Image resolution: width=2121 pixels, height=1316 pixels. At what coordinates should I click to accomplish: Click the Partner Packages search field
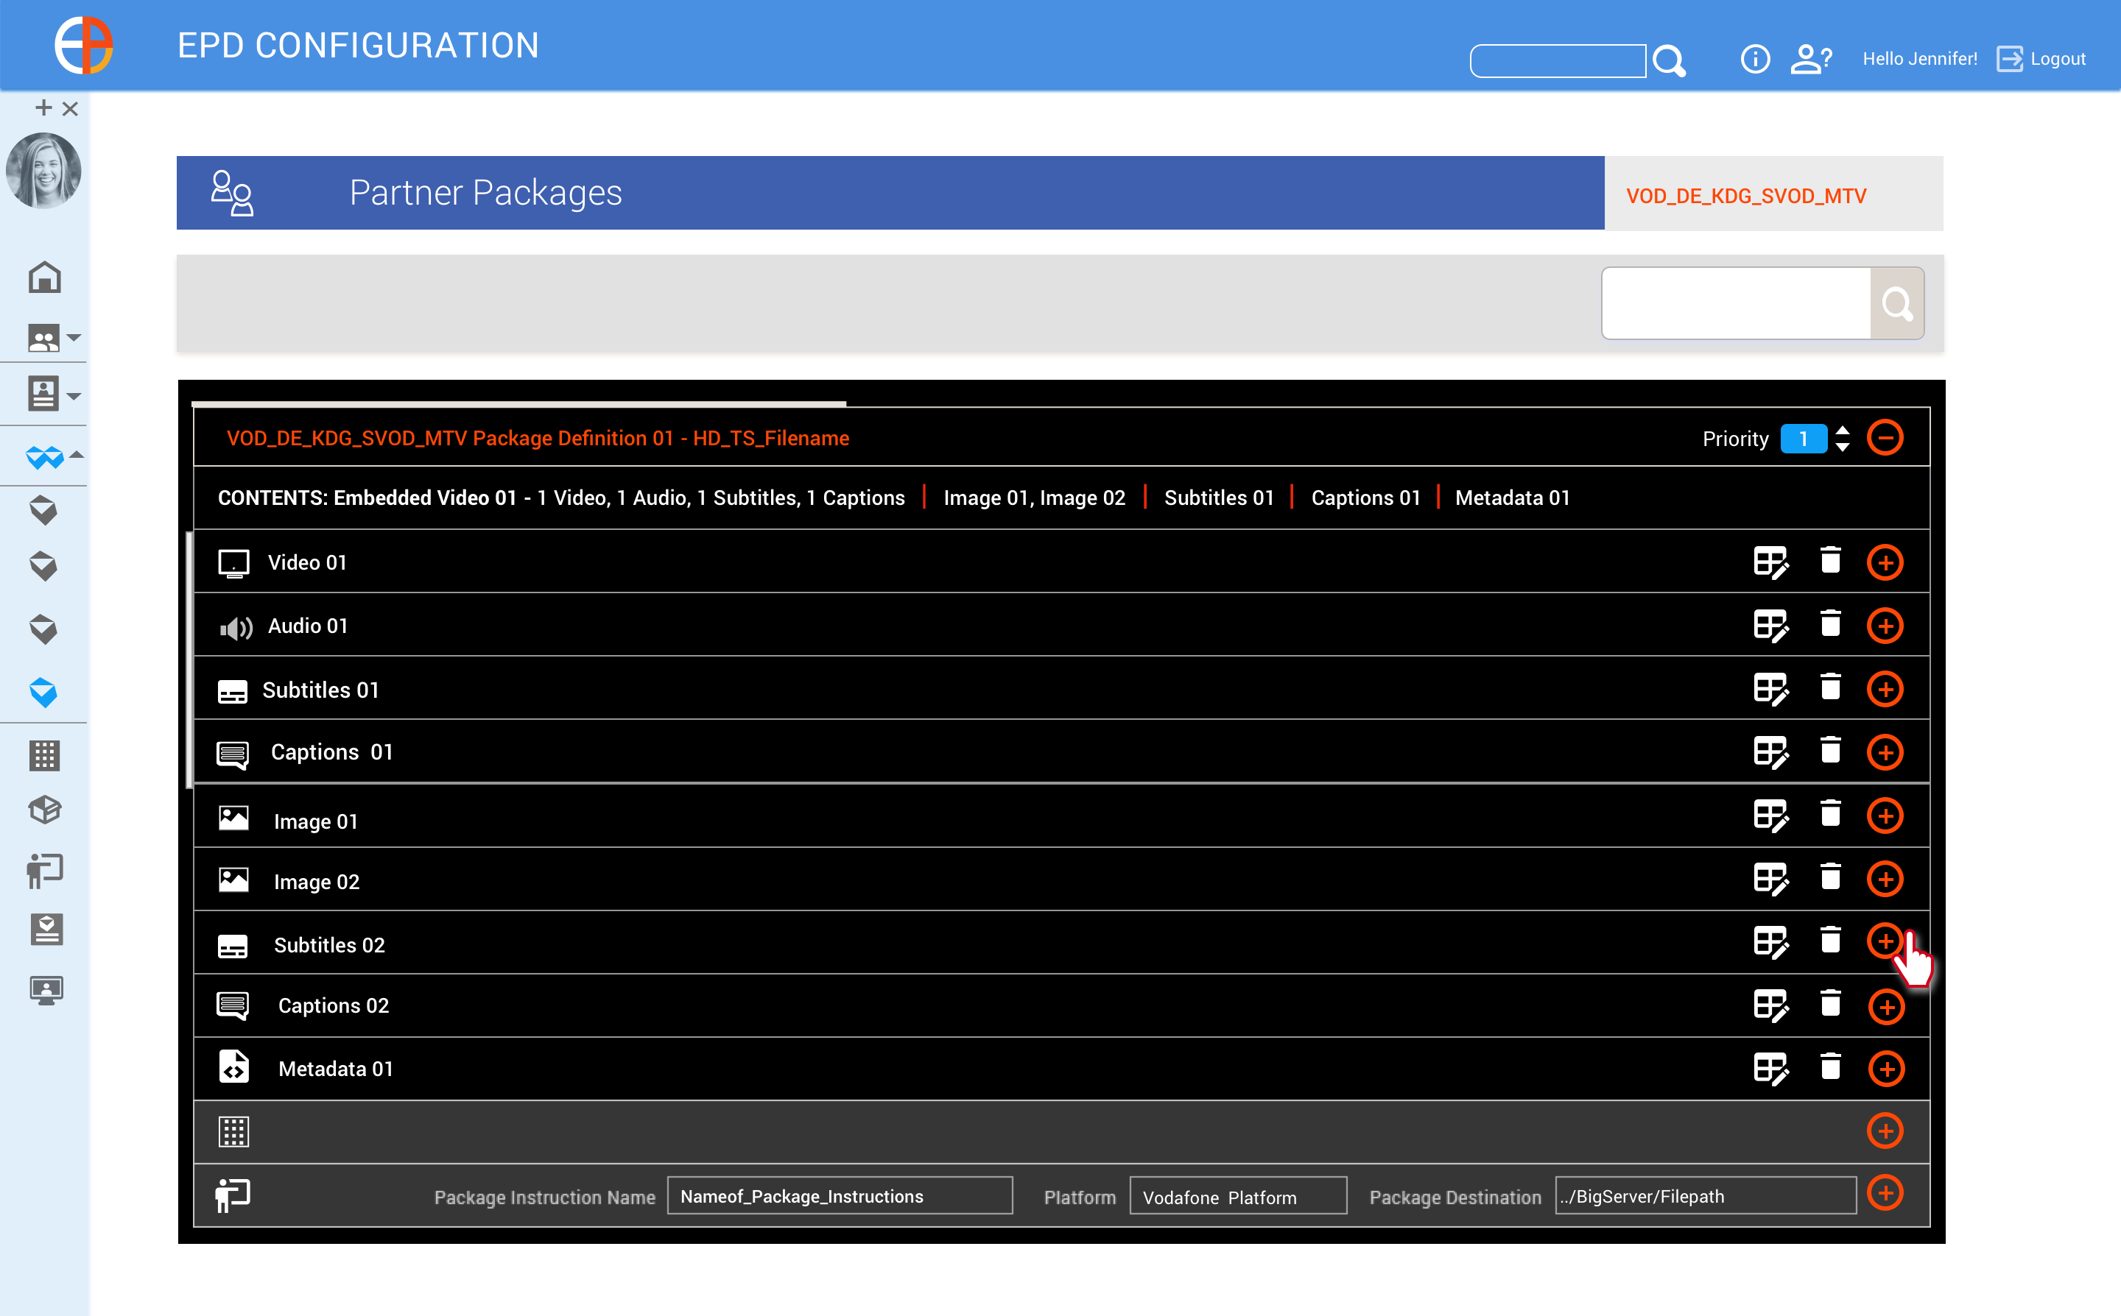click(1736, 303)
